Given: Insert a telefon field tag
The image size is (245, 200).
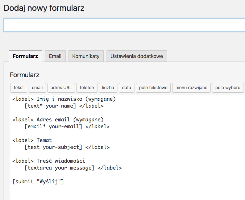Looking at the screenshot, I should [87, 88].
